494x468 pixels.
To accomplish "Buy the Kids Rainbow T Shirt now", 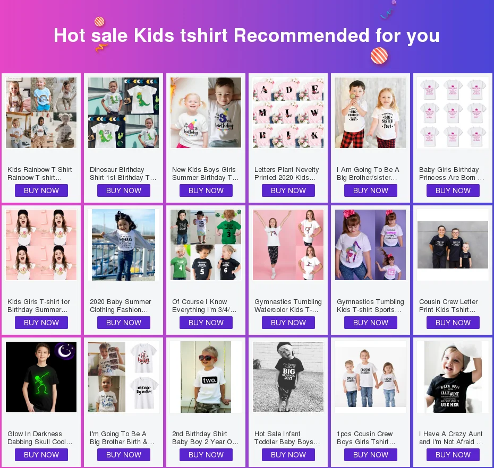I will click(x=41, y=190).
